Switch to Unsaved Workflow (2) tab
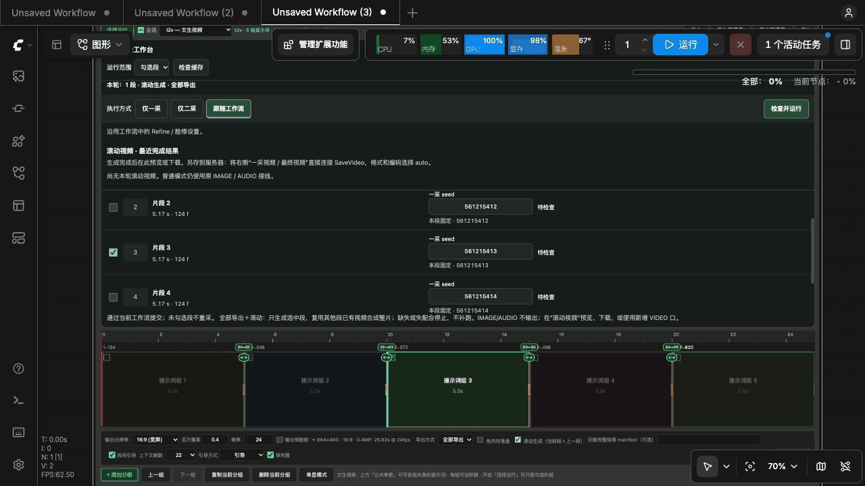865x486 pixels. pyautogui.click(x=184, y=12)
